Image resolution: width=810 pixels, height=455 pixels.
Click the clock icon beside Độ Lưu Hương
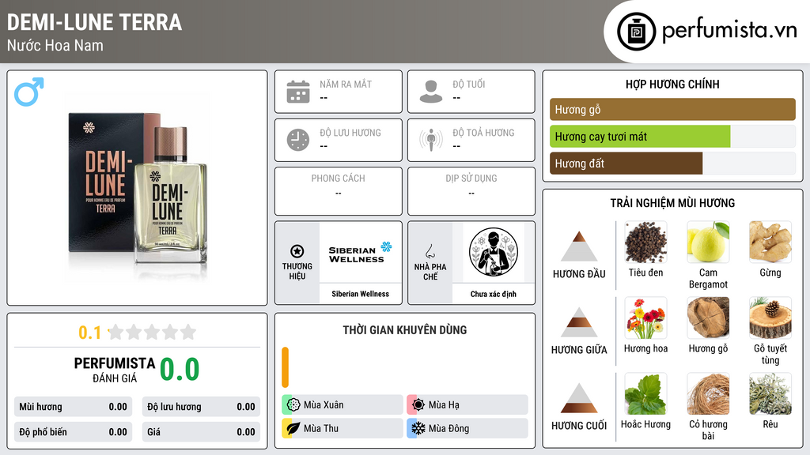298,140
